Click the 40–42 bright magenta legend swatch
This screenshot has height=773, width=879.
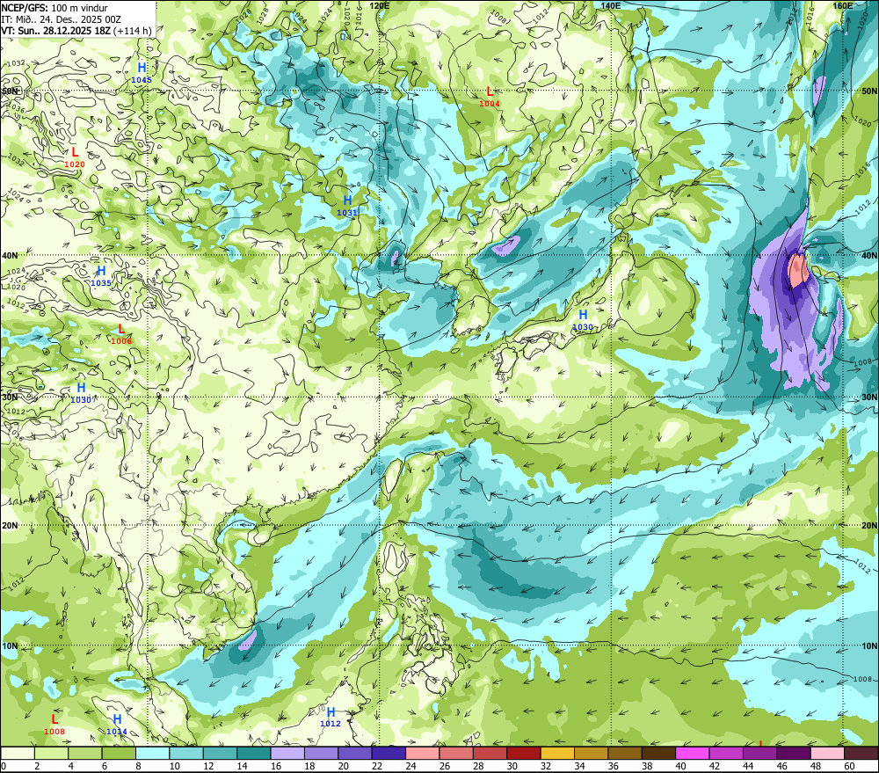click(693, 753)
